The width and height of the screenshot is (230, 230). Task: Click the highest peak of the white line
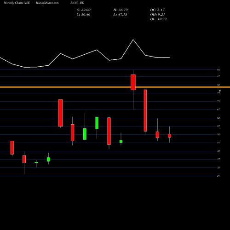(133, 40)
